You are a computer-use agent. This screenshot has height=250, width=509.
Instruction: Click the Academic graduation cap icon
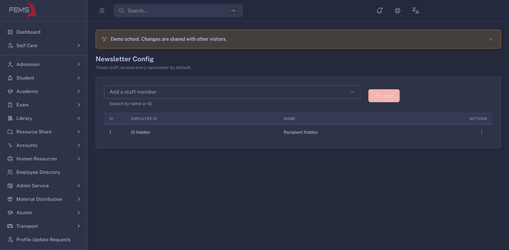(10, 91)
